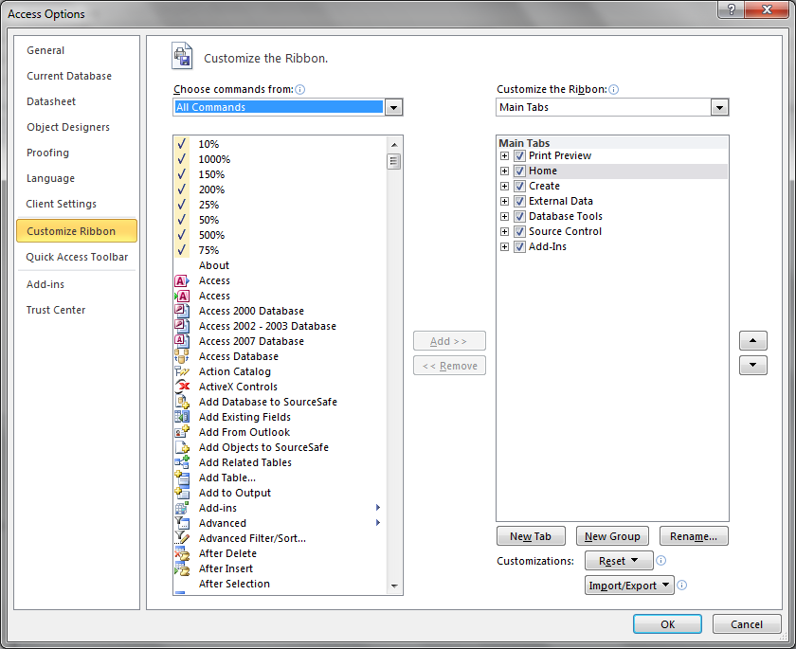Open the Reset customizations menu

pos(618,561)
